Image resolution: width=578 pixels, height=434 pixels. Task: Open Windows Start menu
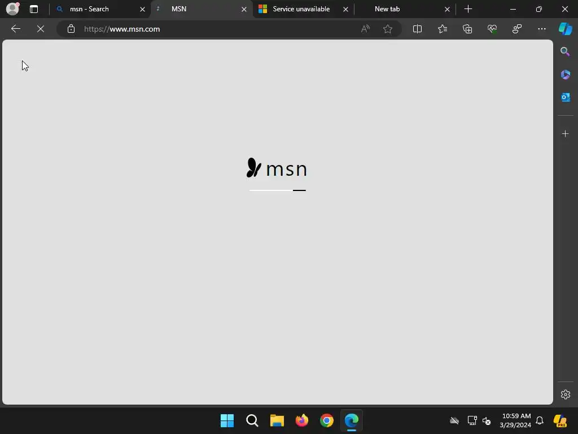point(227,420)
